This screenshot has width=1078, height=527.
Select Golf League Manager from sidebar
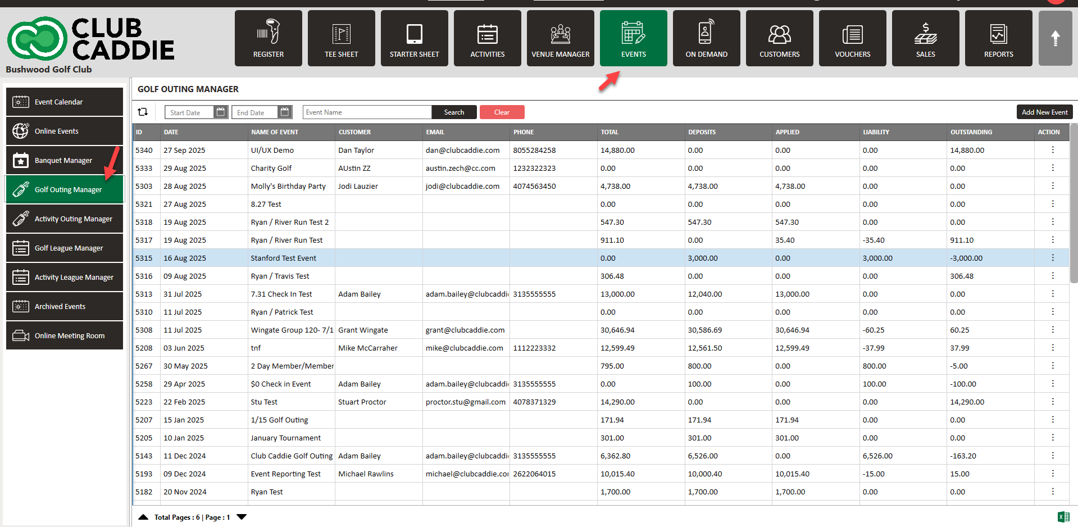pos(65,248)
